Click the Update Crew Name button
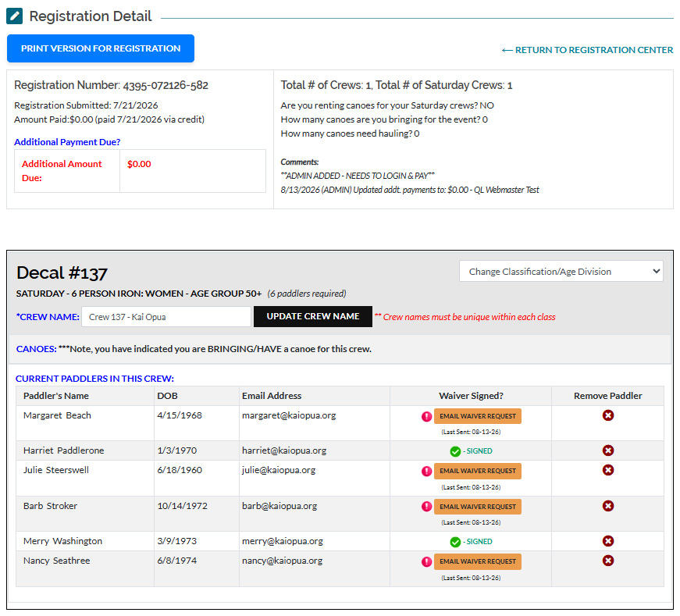This screenshot has width=680, height=616. (x=313, y=317)
